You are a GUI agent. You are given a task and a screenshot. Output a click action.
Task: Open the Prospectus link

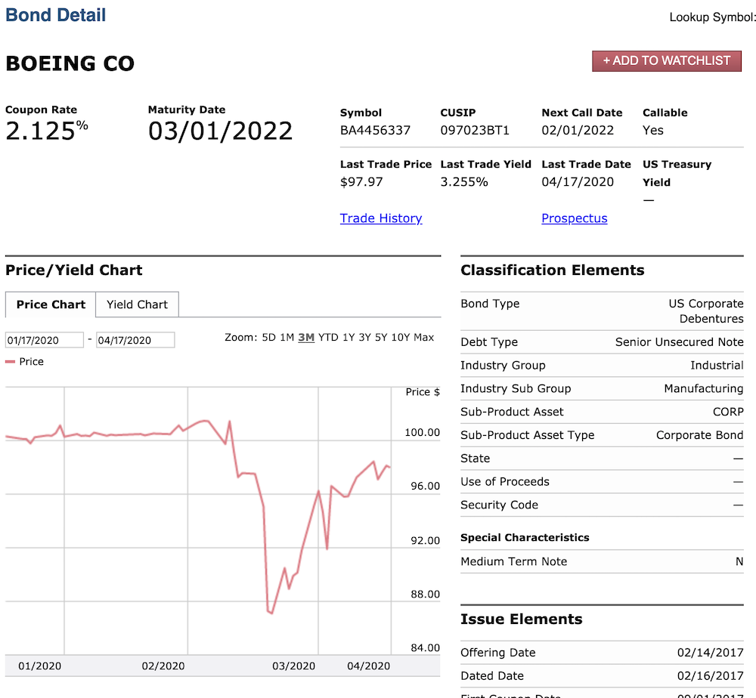575,218
